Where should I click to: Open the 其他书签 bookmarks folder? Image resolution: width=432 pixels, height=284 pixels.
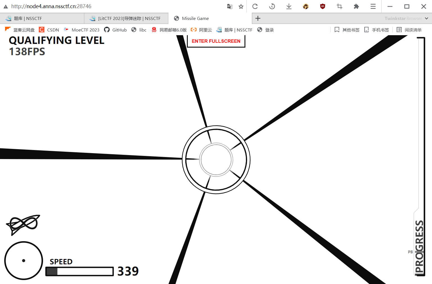pos(347,30)
